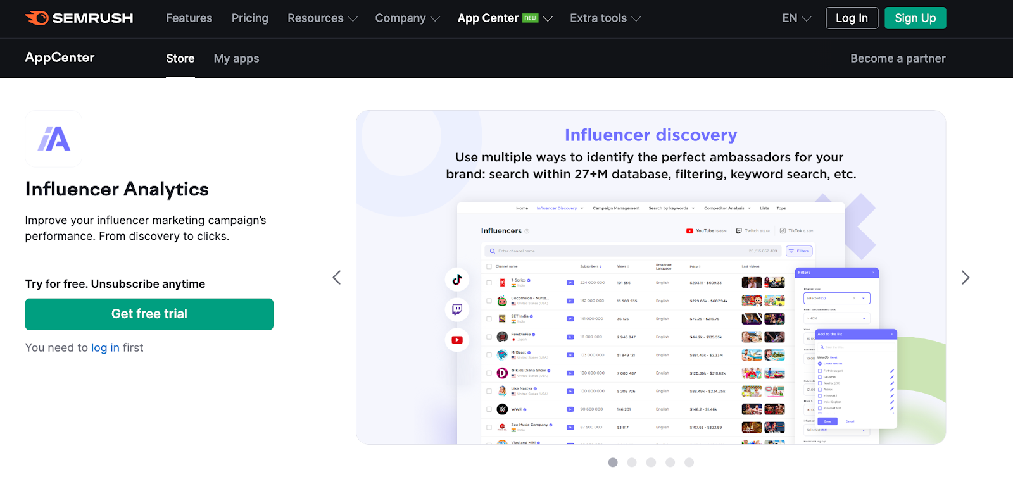Viewport: 1013px width, 496px height.
Task: Tick the WWE row checkbox
Action: 489,409
